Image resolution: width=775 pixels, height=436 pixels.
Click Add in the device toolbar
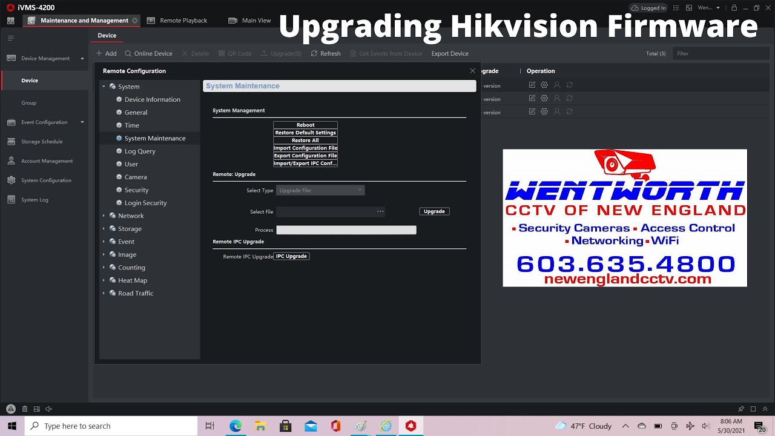[x=106, y=53]
